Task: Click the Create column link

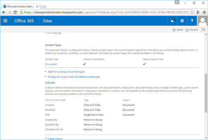Action: click(55, 138)
